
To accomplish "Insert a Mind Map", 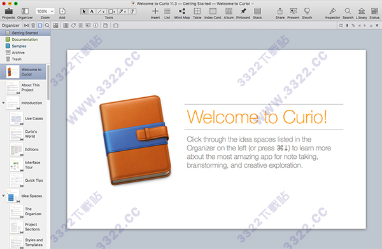I will (182, 11).
